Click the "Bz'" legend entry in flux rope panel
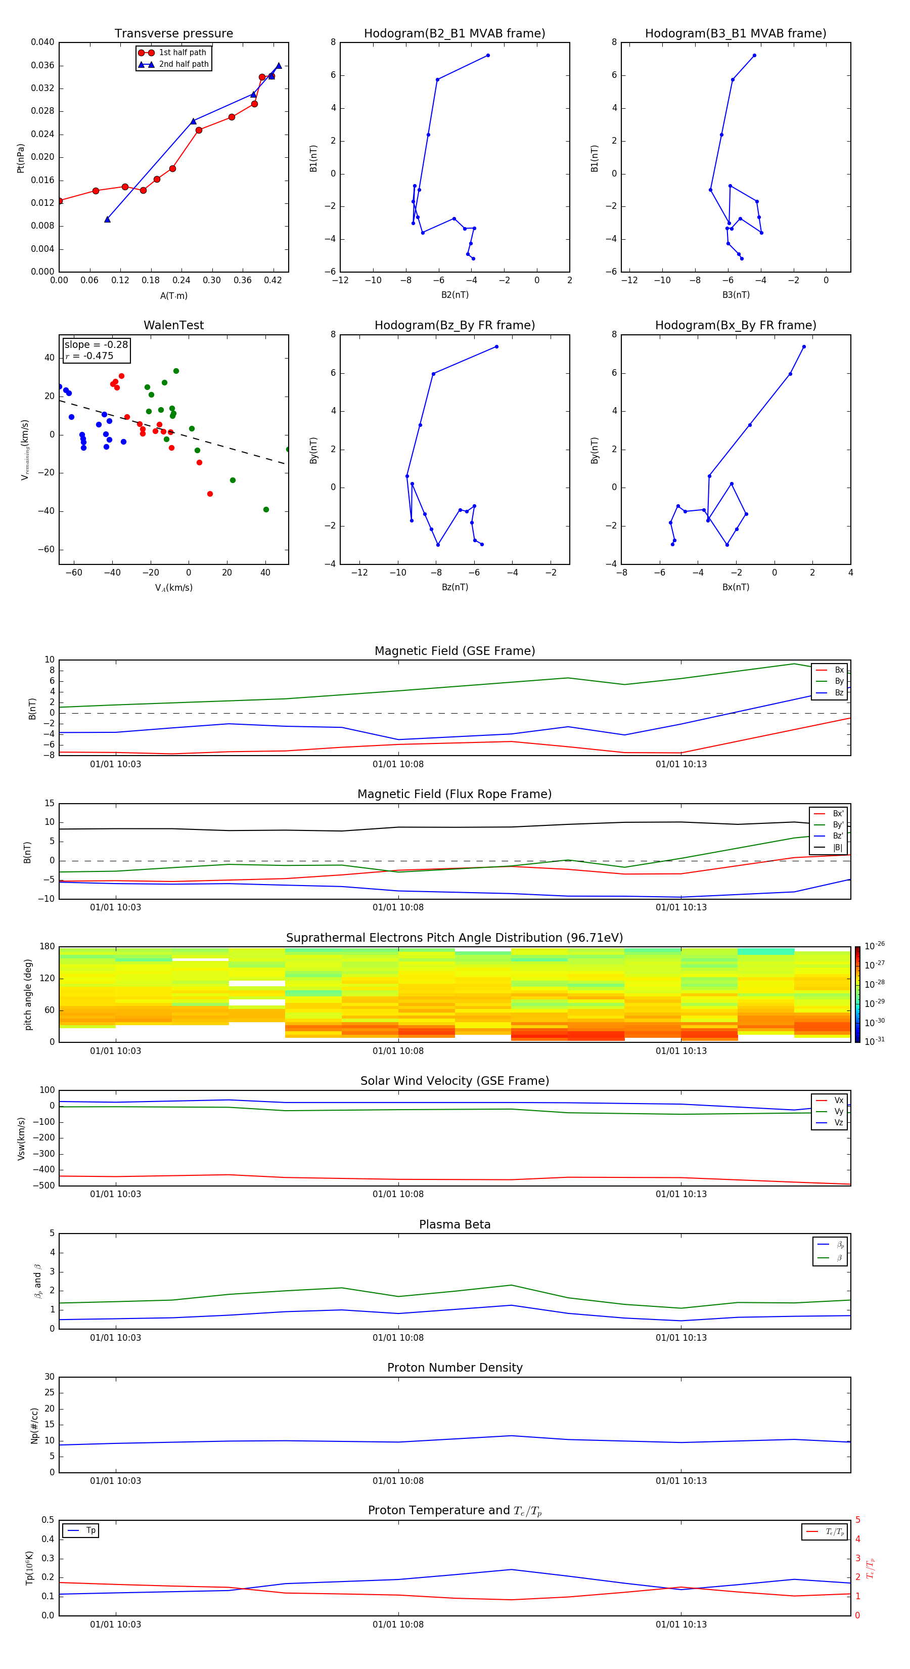 829,836
